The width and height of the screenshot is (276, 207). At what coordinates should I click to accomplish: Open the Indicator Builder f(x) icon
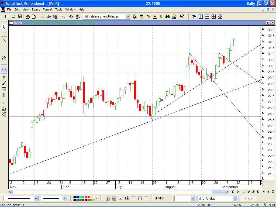point(148,16)
